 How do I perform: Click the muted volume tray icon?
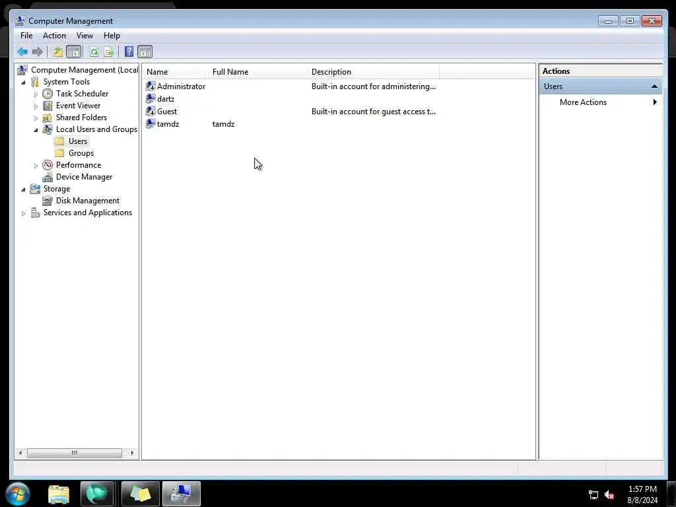point(609,495)
